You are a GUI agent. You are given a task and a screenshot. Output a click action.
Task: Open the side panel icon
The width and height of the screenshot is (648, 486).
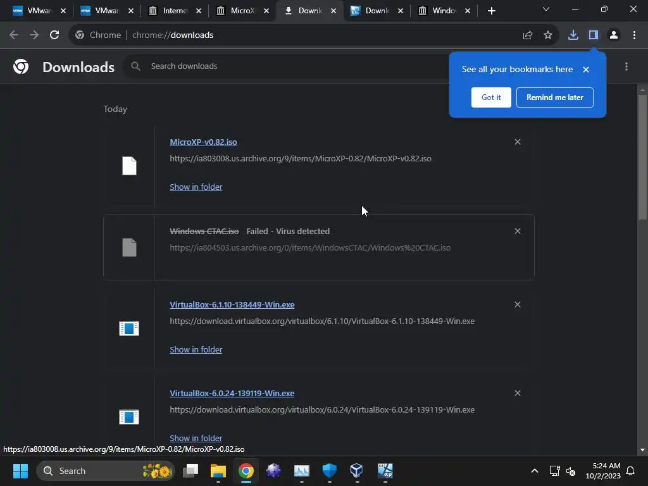point(594,35)
